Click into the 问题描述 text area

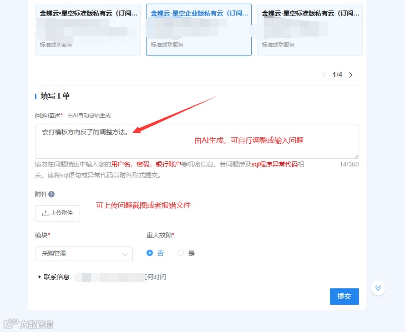[197, 141]
